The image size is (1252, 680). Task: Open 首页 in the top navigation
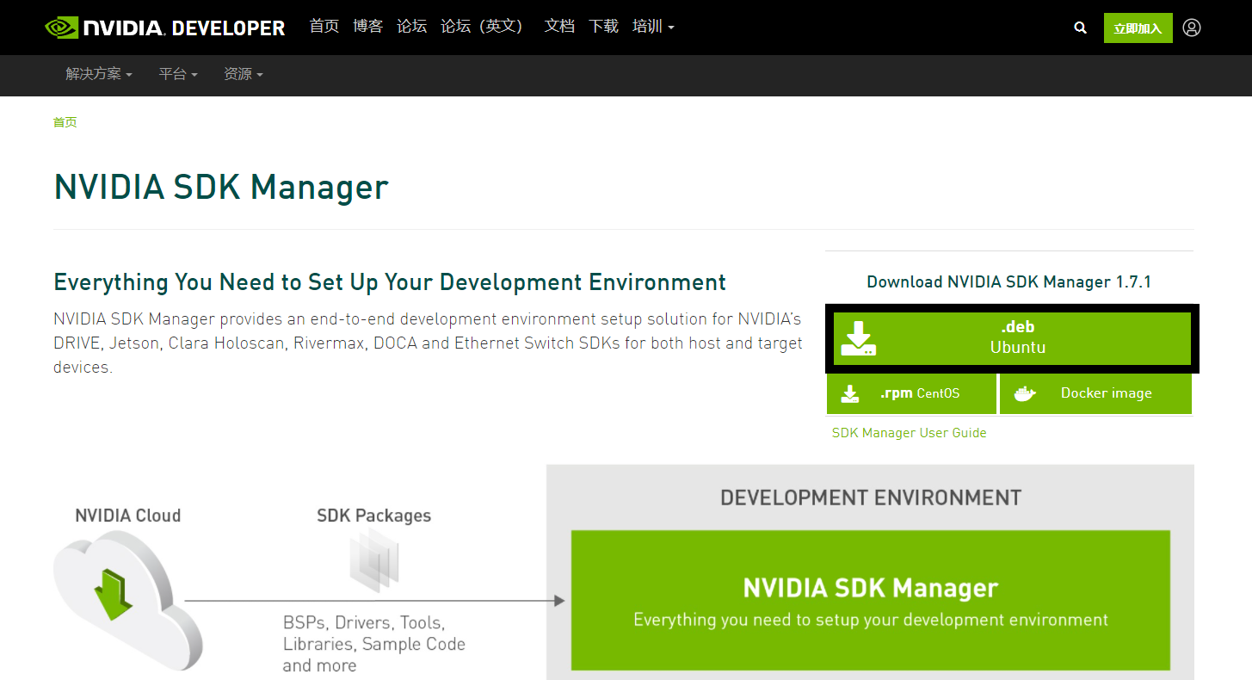[324, 27]
